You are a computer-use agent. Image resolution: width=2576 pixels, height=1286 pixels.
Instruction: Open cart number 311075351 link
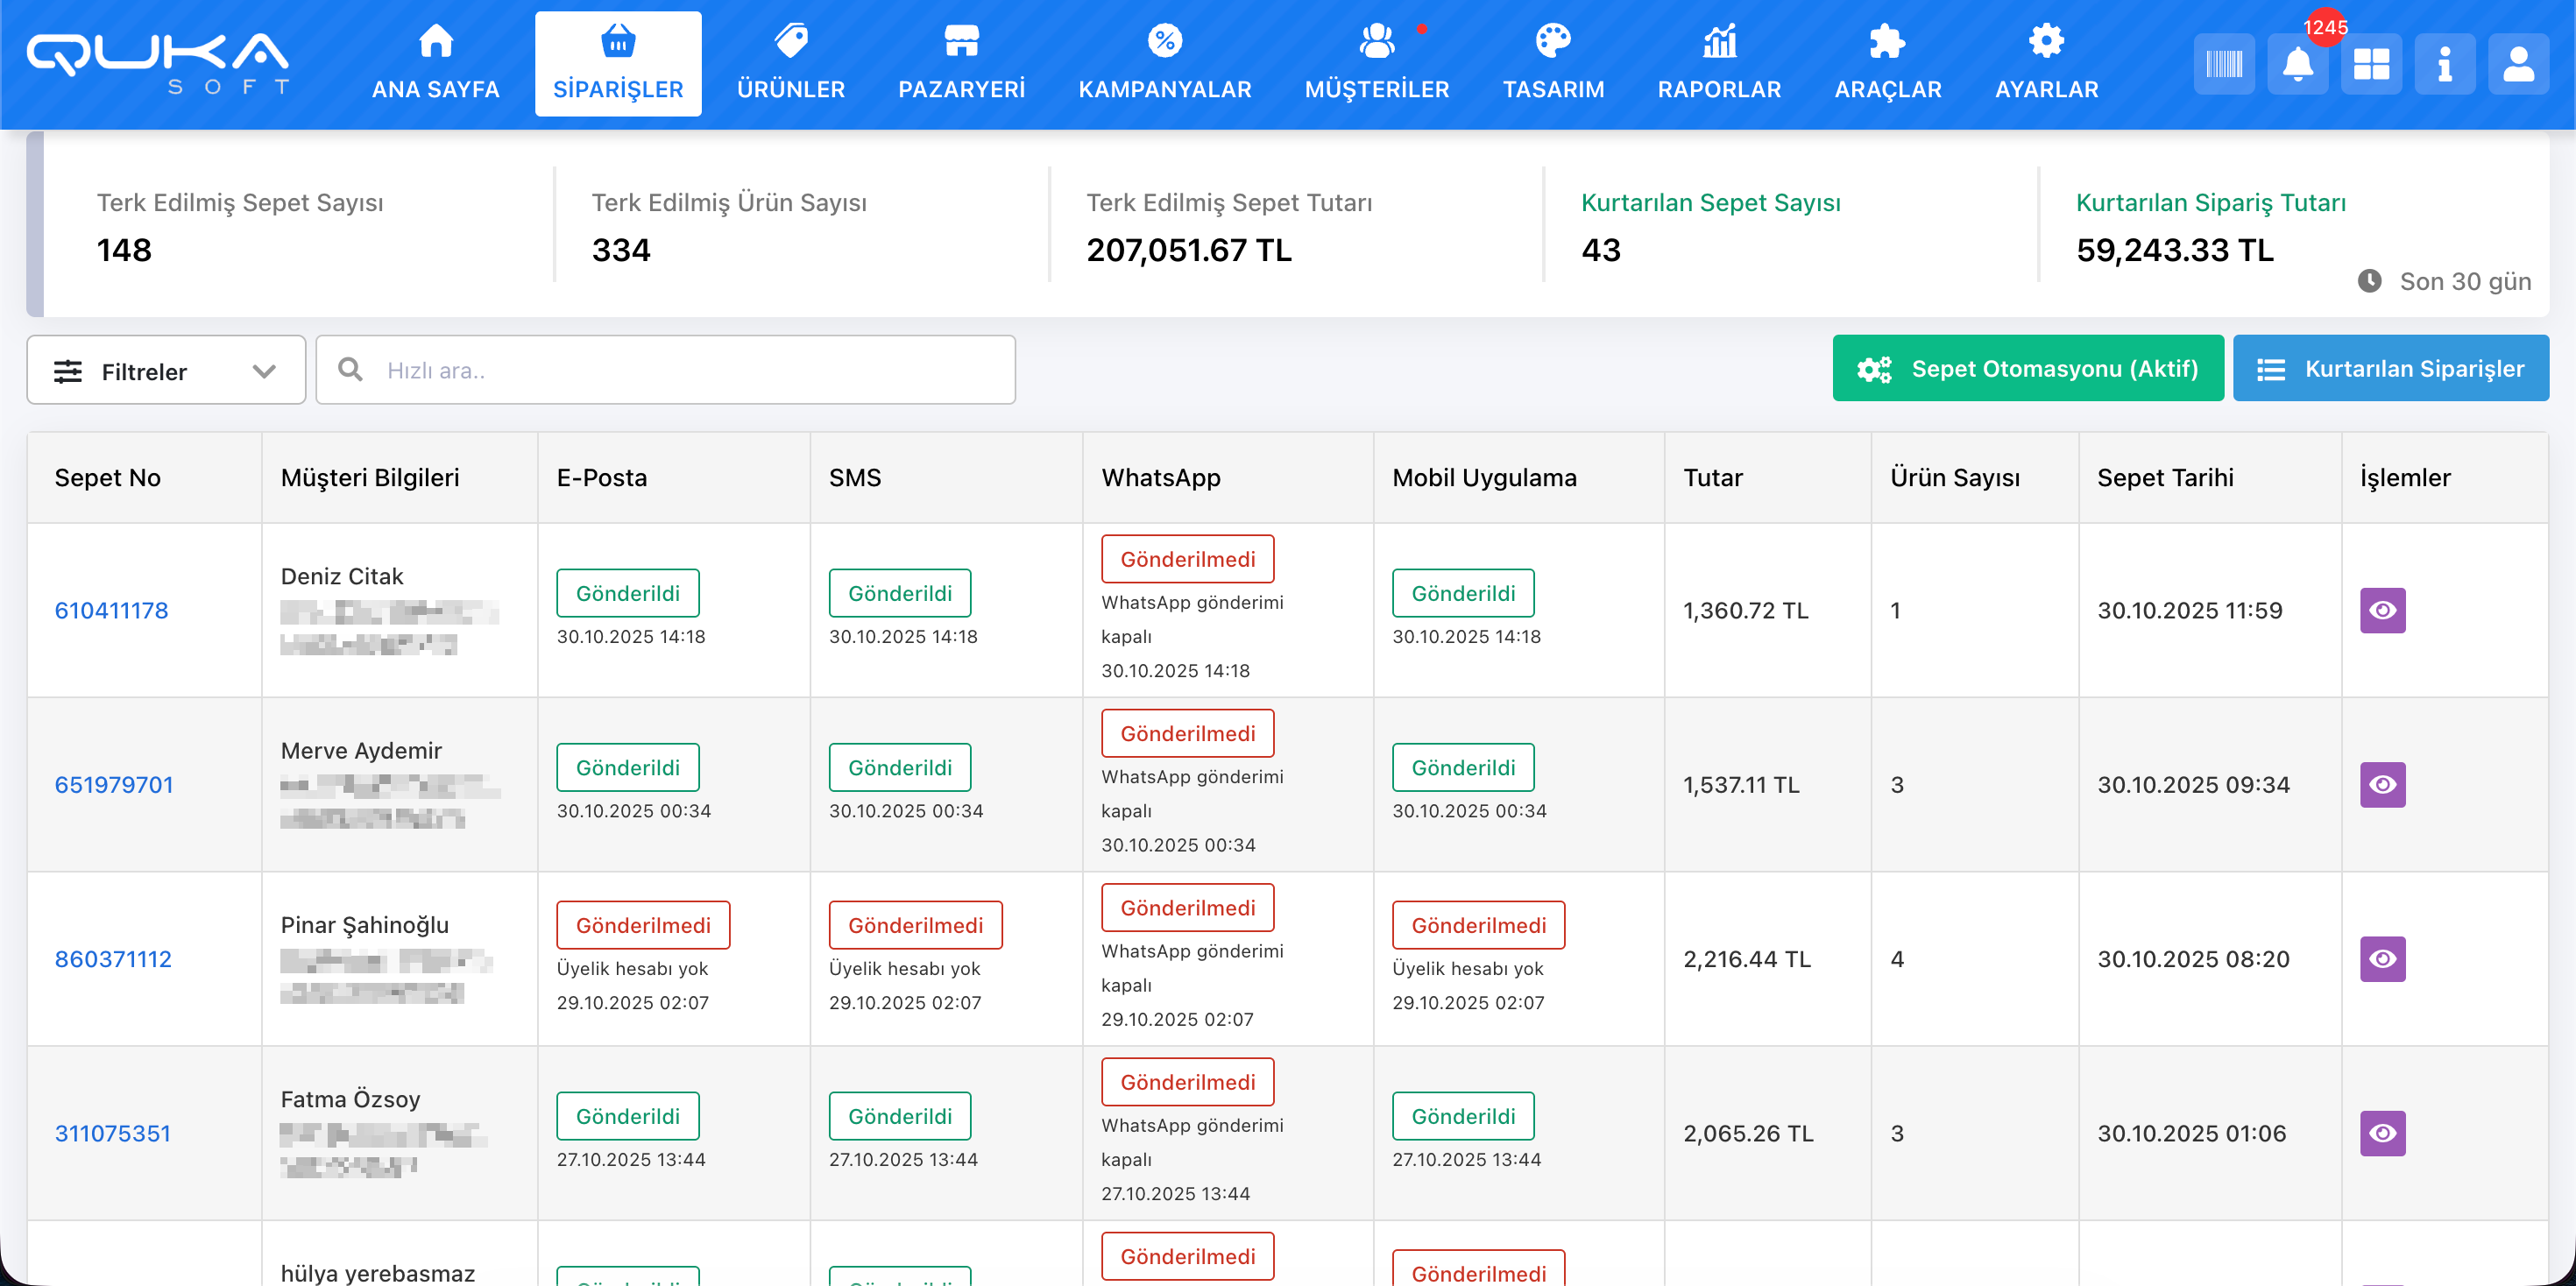[113, 1133]
